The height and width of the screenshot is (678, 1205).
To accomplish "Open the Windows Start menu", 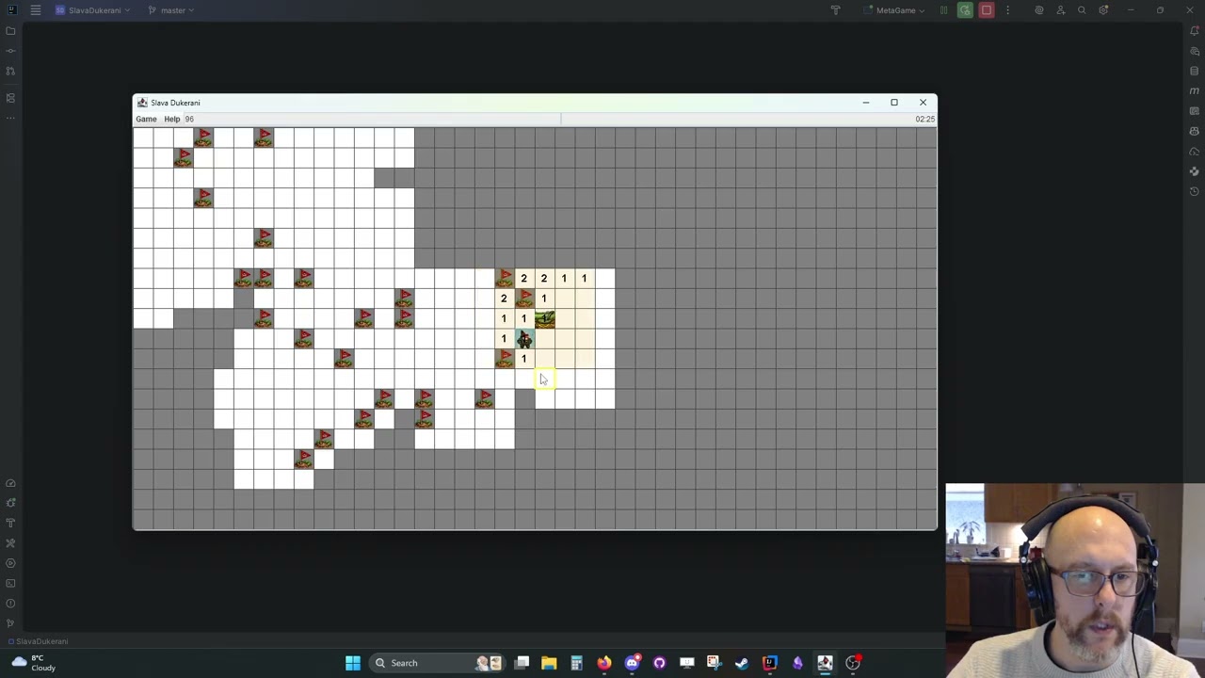I will pyautogui.click(x=353, y=663).
